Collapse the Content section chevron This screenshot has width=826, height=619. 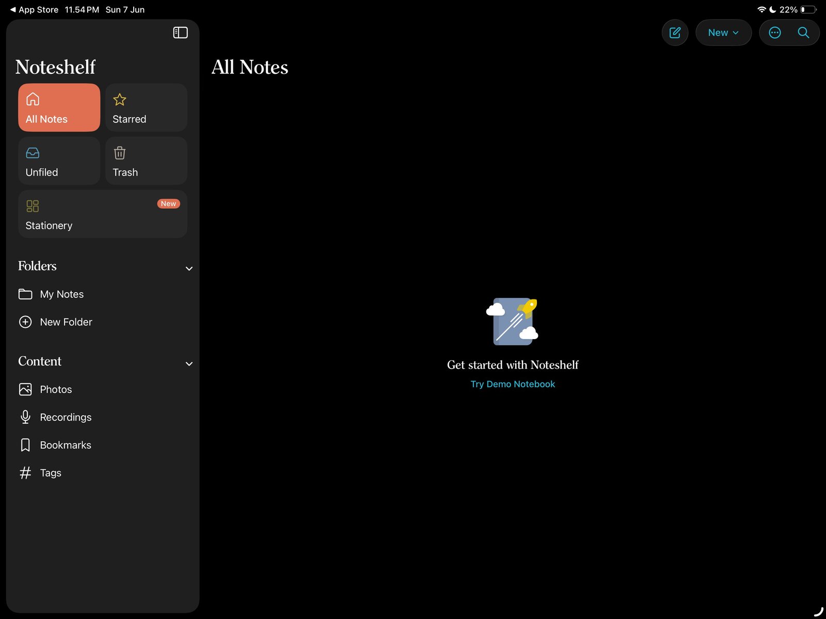(x=189, y=364)
